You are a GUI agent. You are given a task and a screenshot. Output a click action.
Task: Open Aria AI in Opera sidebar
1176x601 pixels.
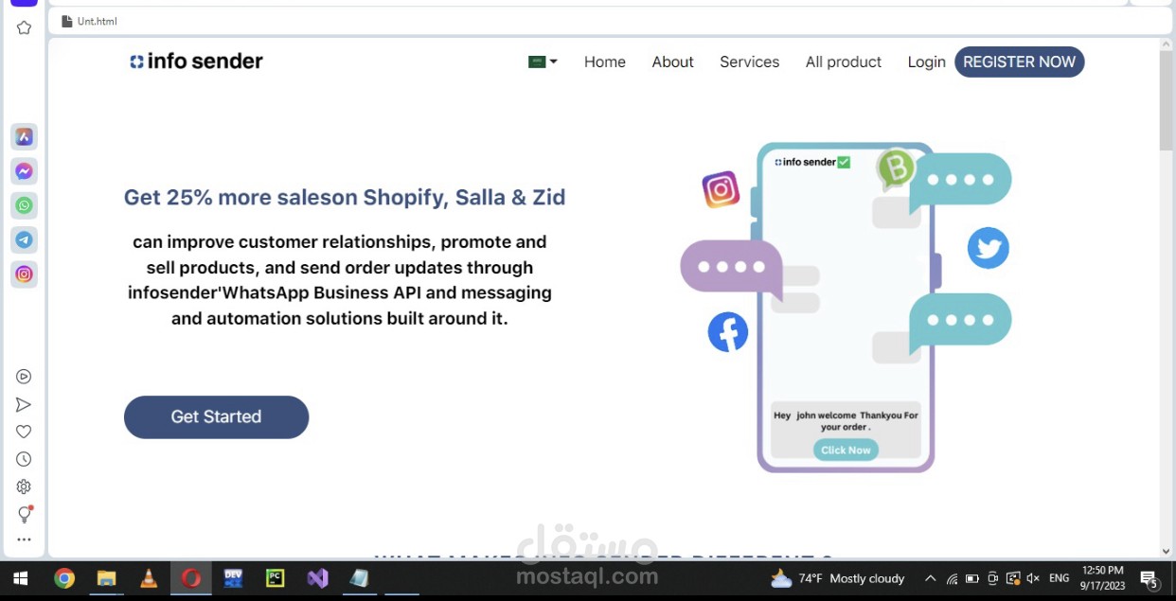click(25, 137)
